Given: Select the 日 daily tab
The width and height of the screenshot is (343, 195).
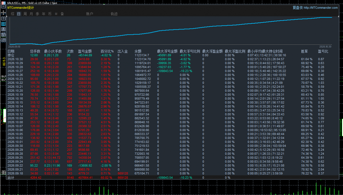Looking at the screenshot, I should click(x=19, y=14).
